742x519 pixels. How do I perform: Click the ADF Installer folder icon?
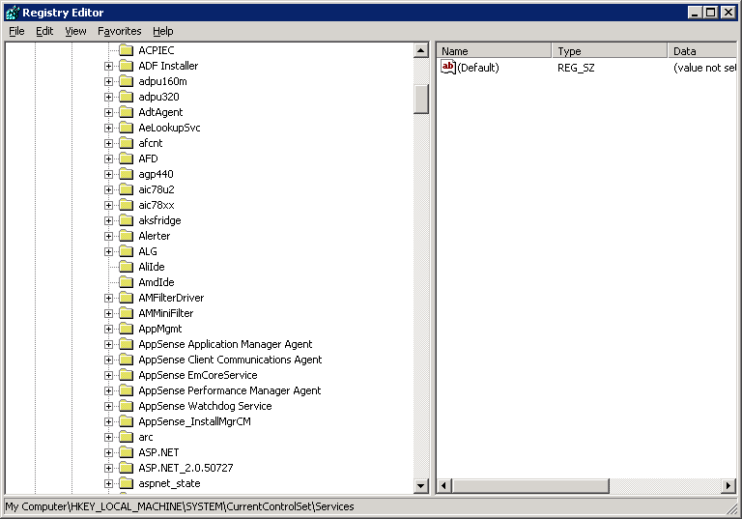[x=126, y=66]
